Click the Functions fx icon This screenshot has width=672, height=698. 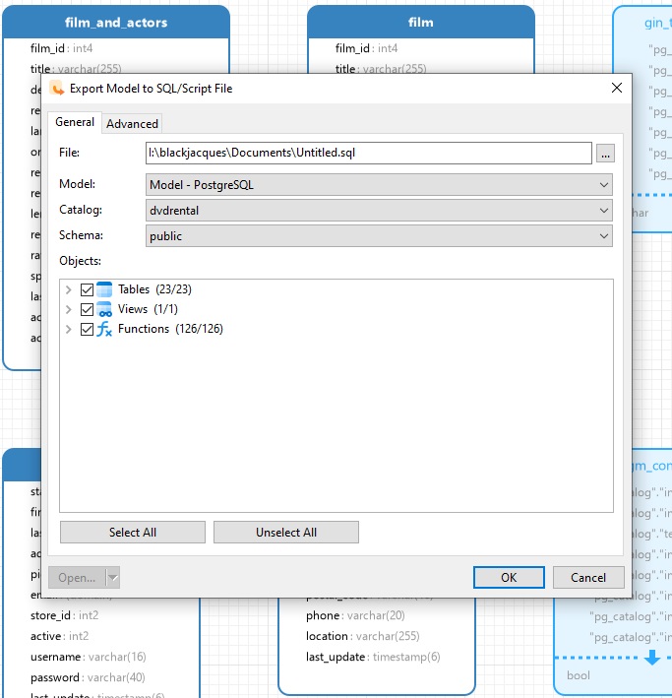(x=104, y=329)
